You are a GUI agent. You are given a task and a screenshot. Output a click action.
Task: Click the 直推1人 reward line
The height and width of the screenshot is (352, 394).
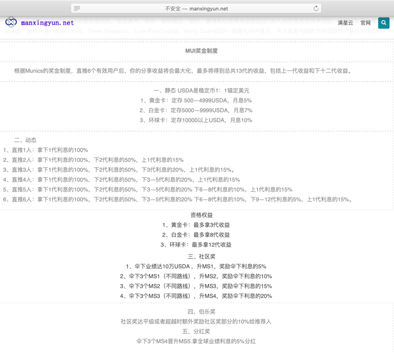(x=46, y=150)
